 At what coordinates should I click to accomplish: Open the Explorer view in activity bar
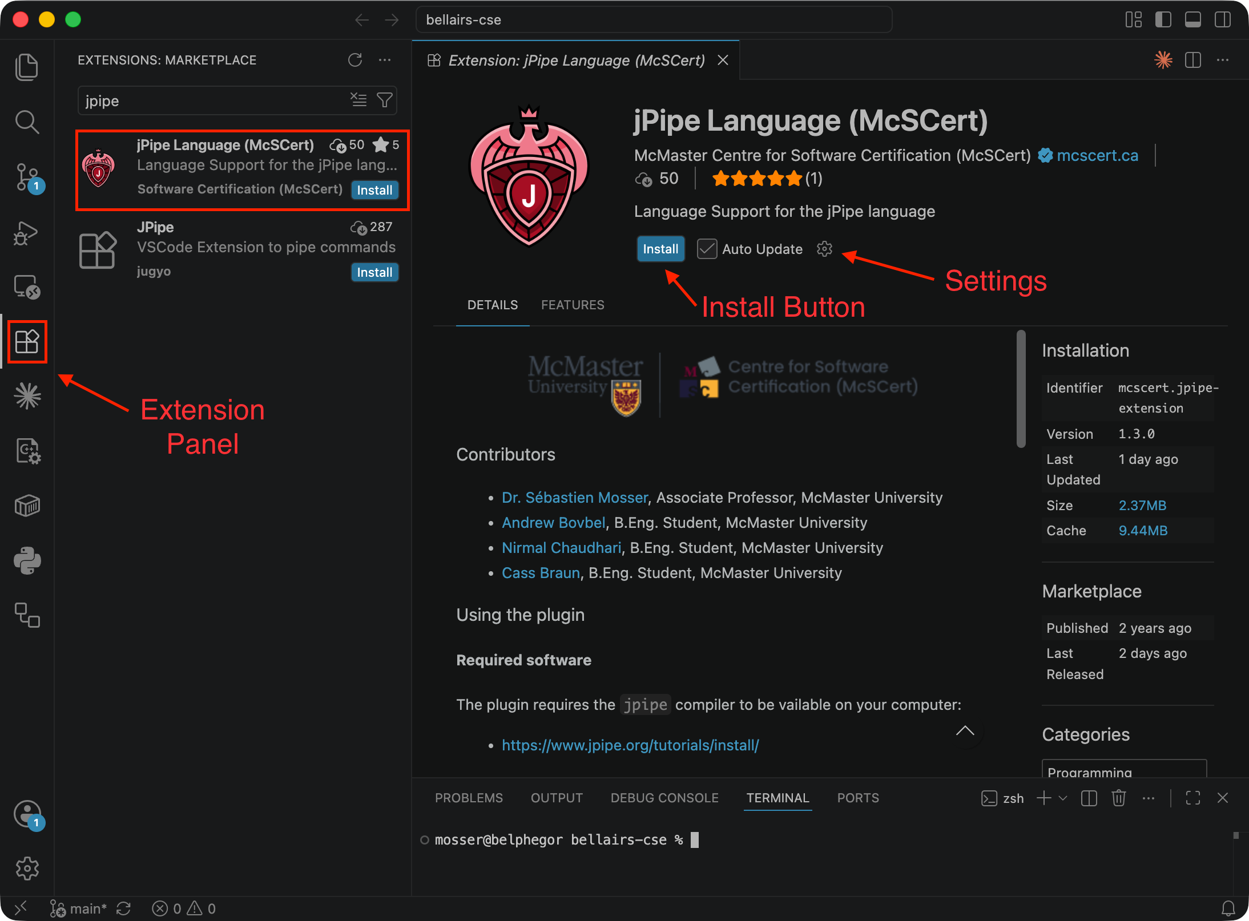27,67
